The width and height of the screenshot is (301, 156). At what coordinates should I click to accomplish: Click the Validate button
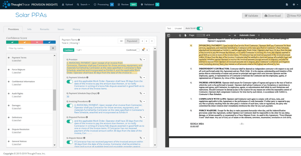(x=251, y=15)
